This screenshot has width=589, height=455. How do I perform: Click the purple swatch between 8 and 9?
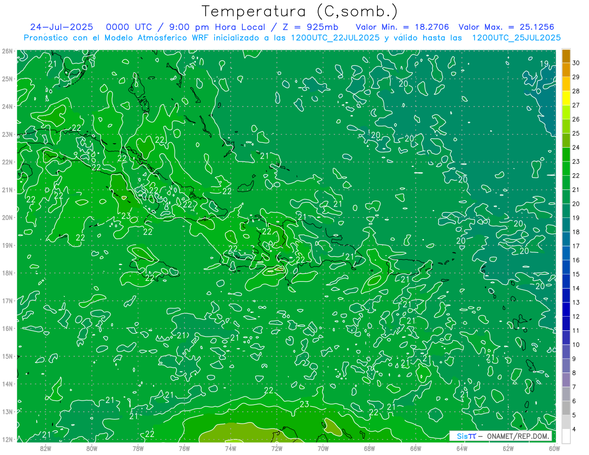pos(566,366)
